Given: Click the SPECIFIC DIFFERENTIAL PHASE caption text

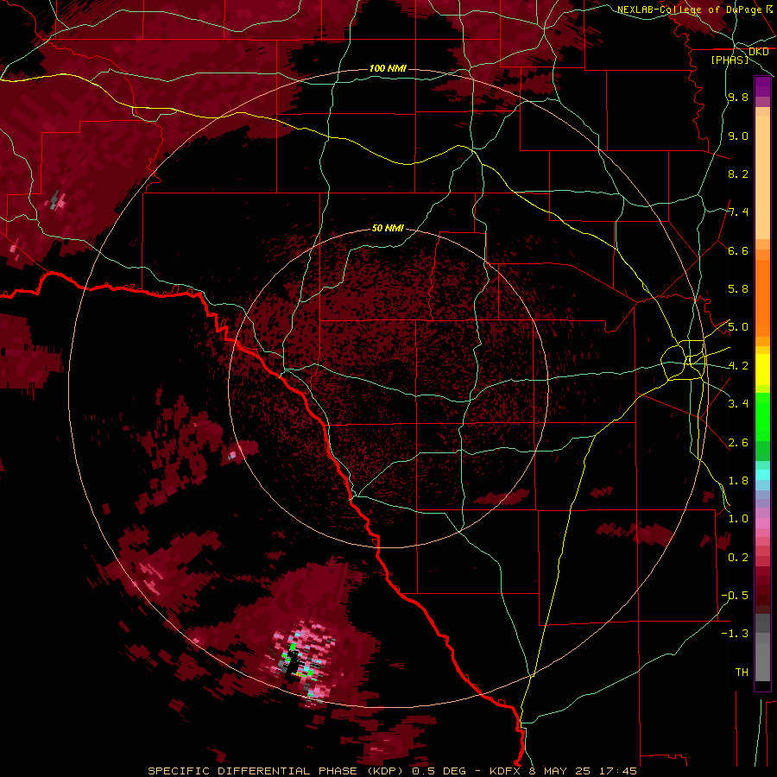Looking at the screenshot, I should (252, 771).
